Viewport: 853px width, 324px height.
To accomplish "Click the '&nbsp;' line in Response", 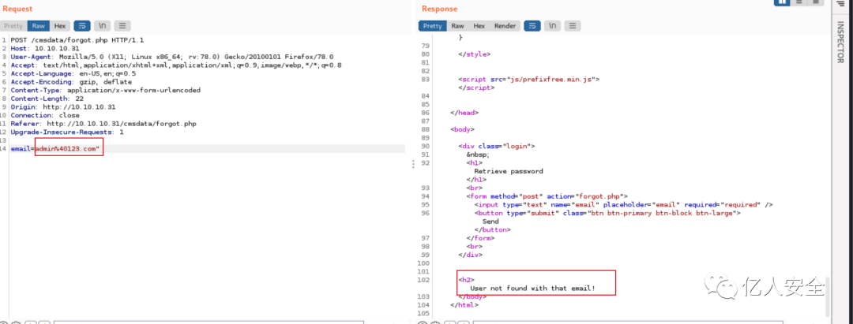I will point(478,155).
